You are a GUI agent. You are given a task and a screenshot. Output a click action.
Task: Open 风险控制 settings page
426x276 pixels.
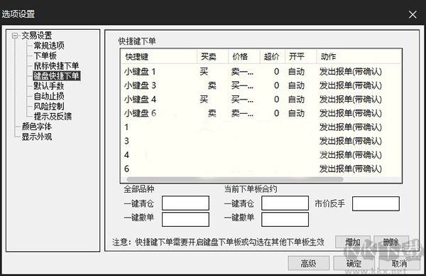point(49,106)
